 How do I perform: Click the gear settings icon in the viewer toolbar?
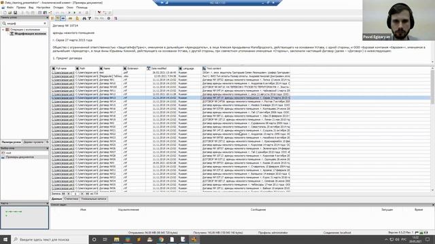109,18
